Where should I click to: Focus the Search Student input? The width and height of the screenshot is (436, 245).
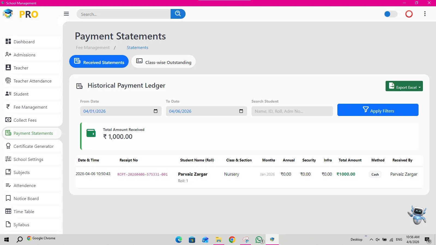tap(292, 111)
